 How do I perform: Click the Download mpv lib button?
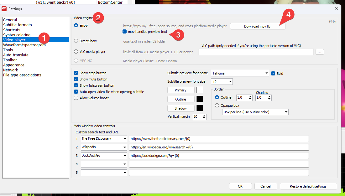(x=257, y=26)
